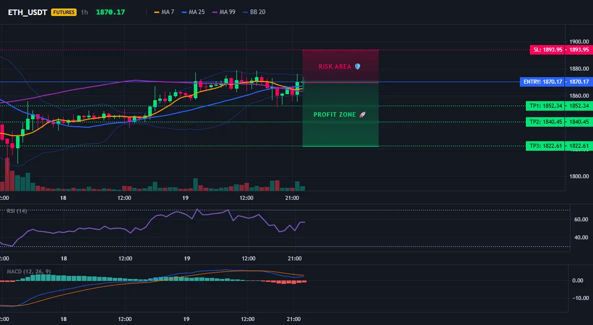593x325 pixels.
Task: Select the FUTURES badge
Action: tap(64, 12)
